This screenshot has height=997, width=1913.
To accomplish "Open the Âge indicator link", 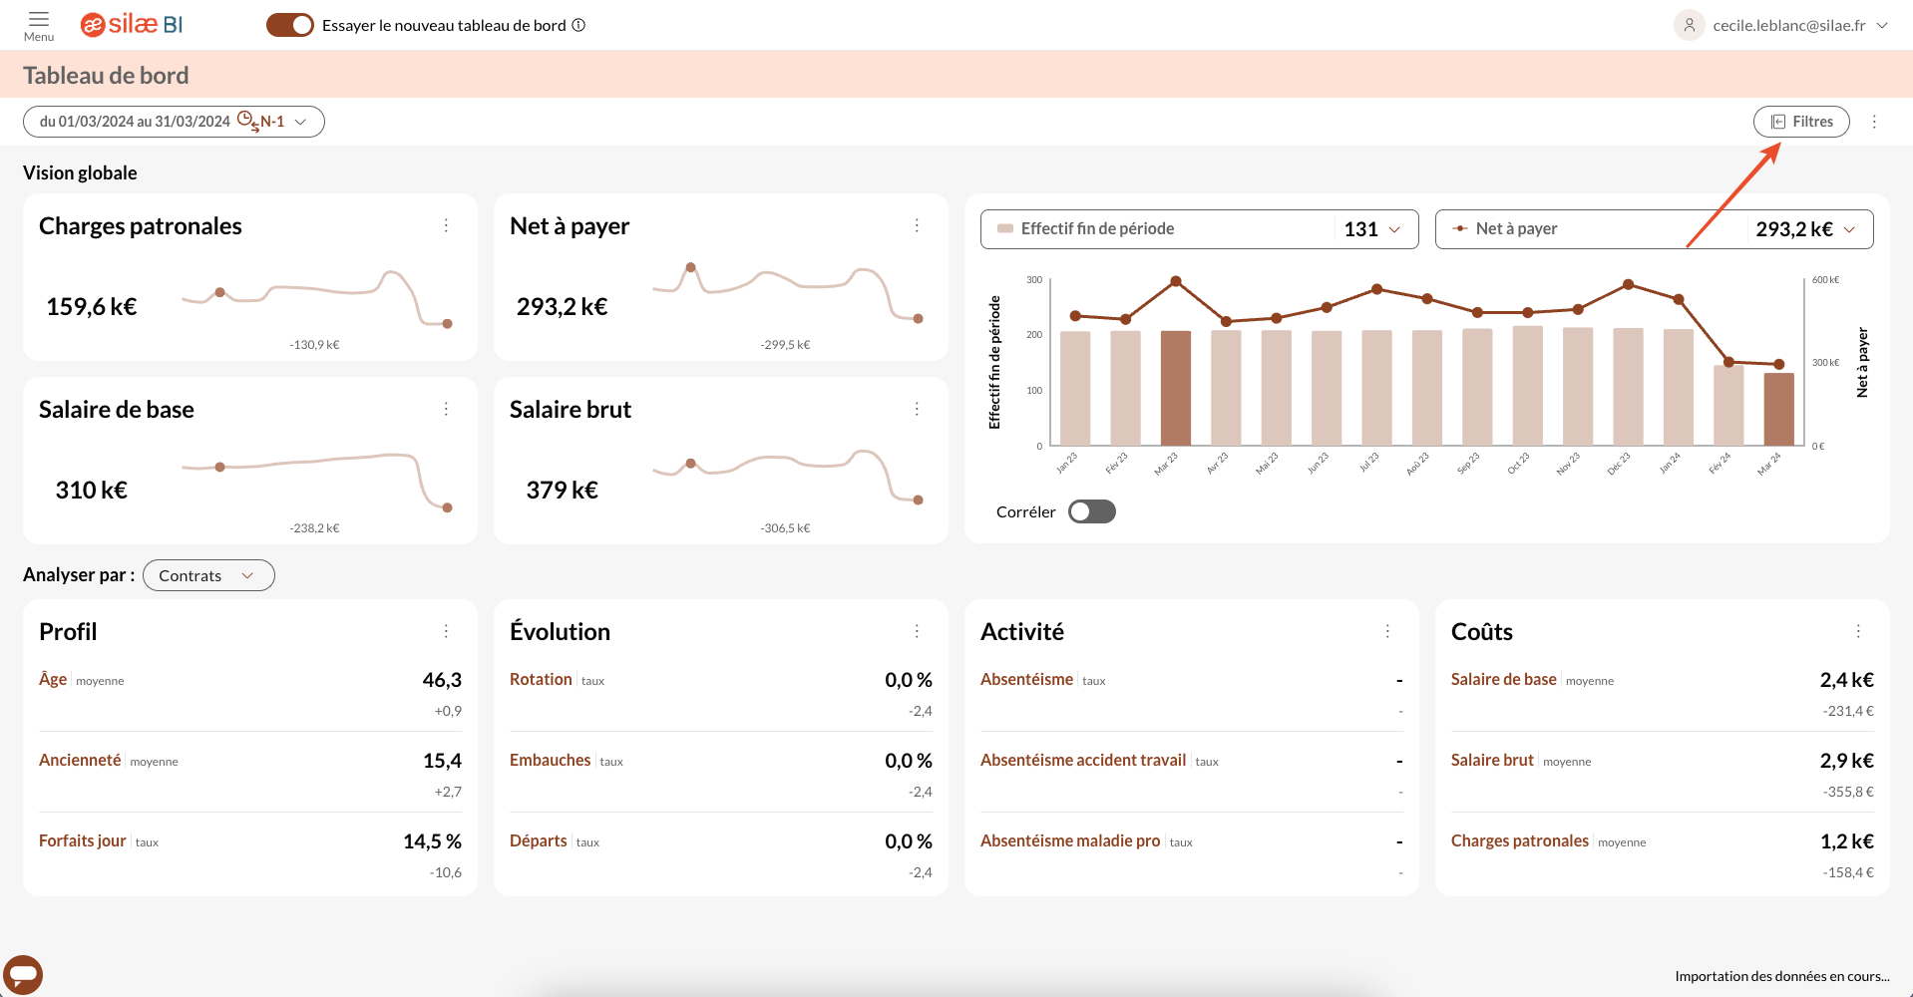I will (53, 679).
